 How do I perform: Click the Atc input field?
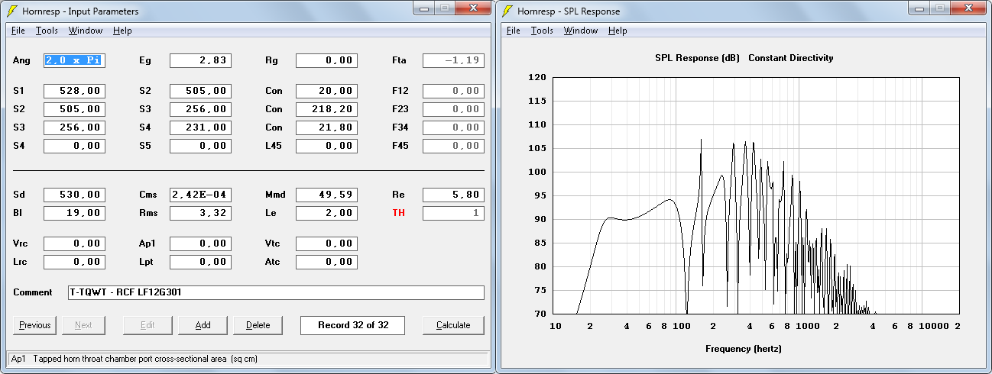pos(326,262)
